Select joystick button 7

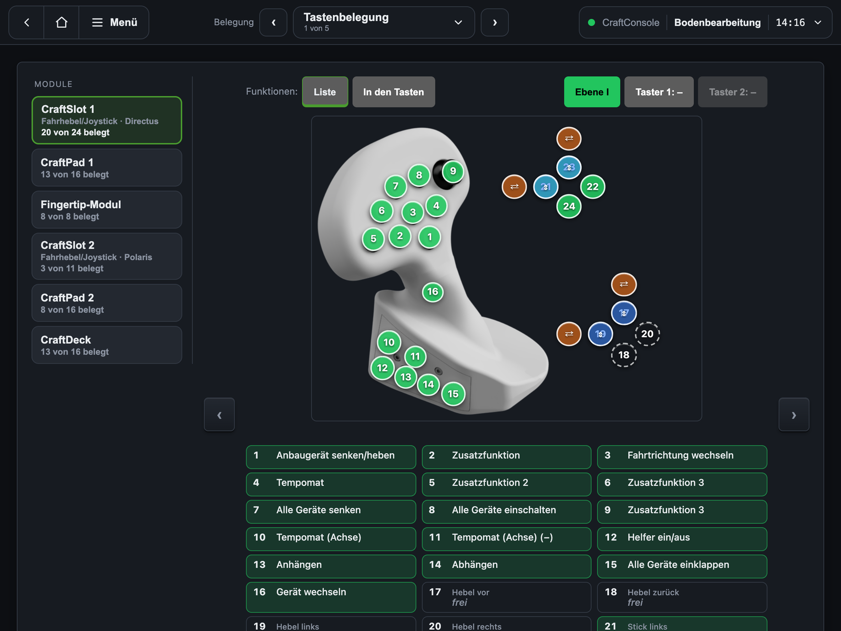tap(395, 186)
